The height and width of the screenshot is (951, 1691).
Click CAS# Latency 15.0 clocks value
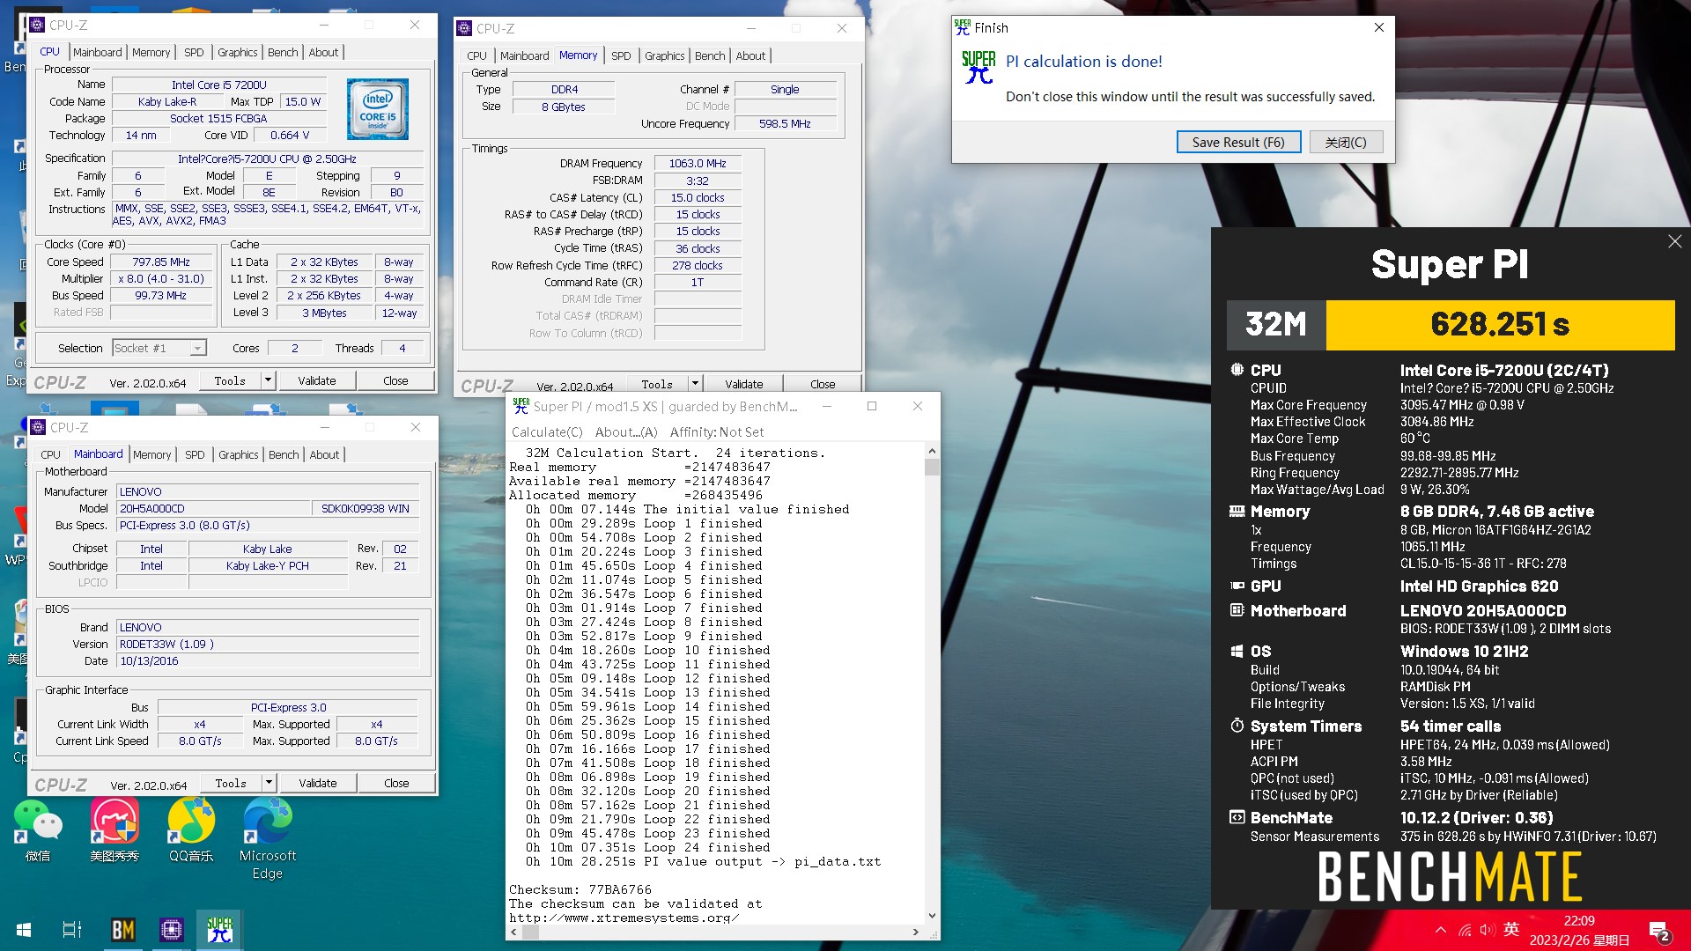698,197
